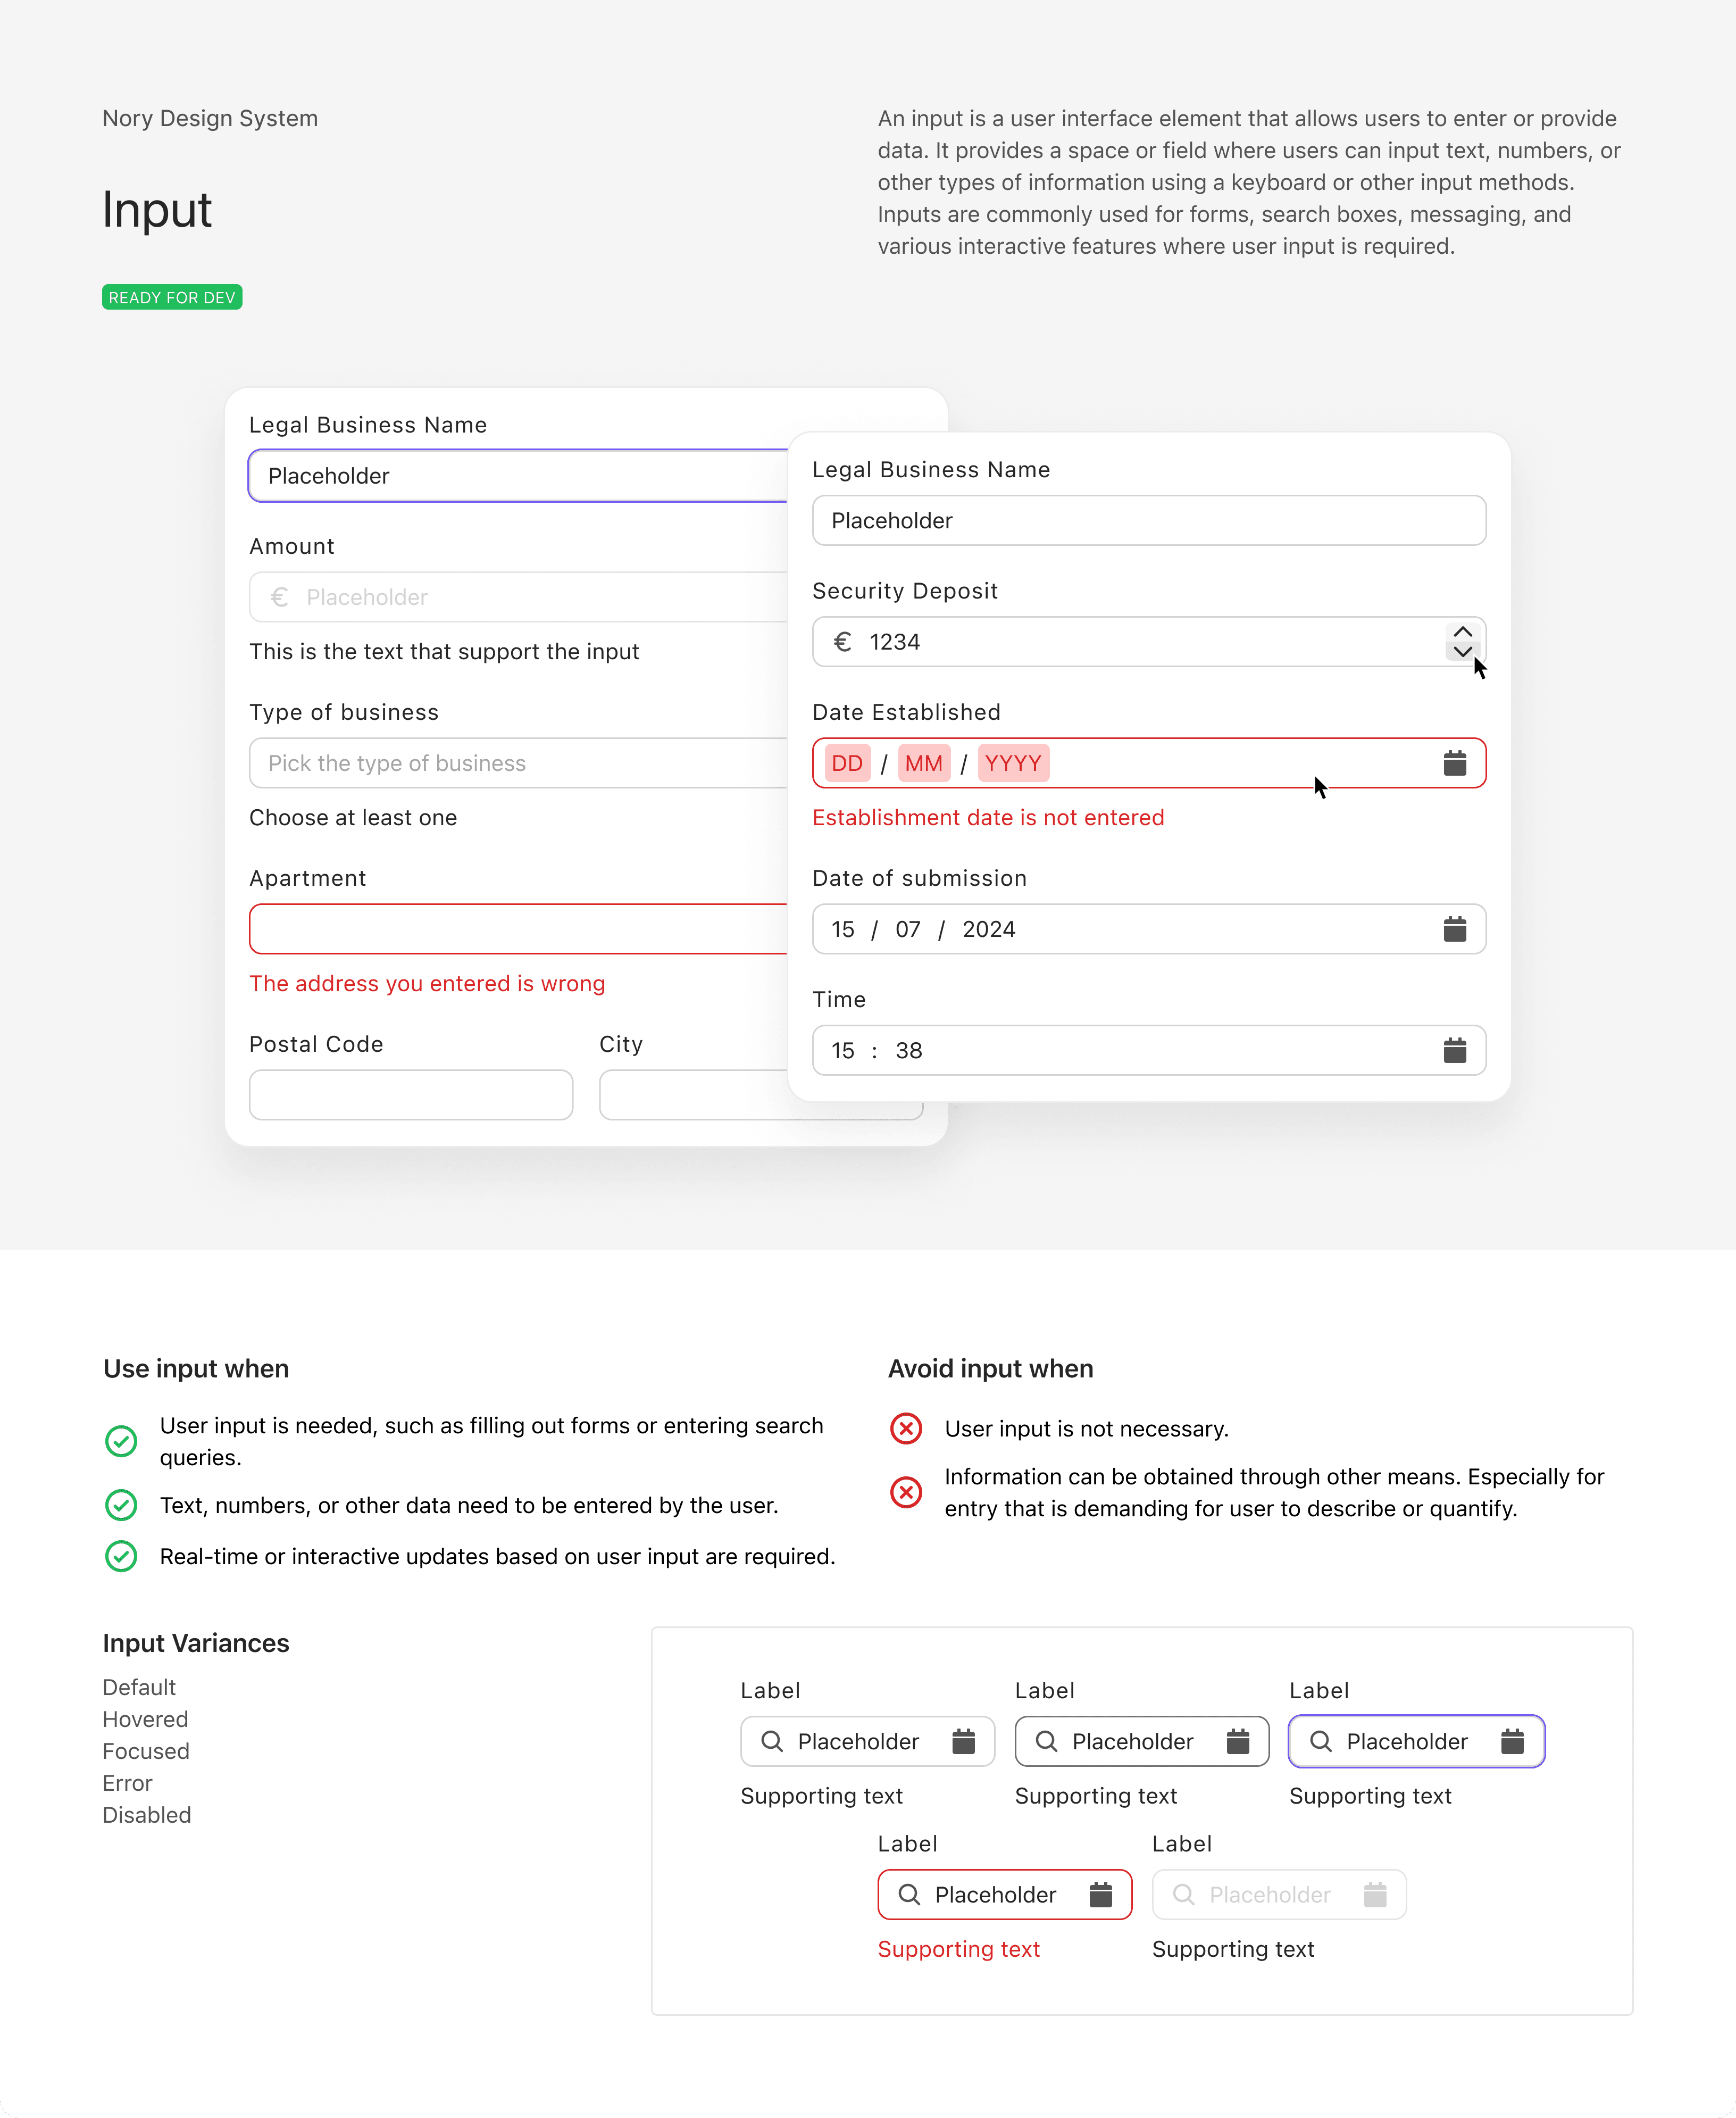
Task: Increase Security Deposit with up arrow
Action: coord(1462,632)
